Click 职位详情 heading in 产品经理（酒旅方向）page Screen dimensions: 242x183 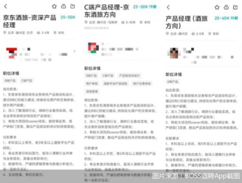(x=174, y=74)
